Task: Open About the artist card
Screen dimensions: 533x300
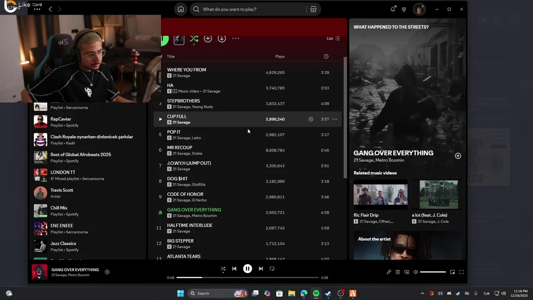Action: click(x=407, y=245)
